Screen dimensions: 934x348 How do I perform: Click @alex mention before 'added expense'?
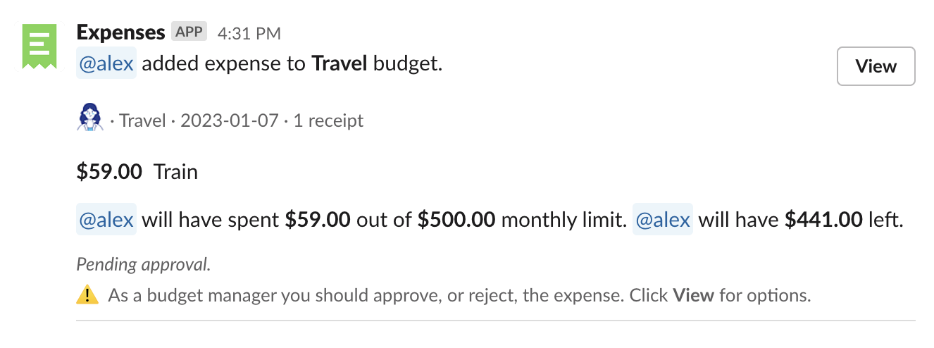click(x=106, y=64)
